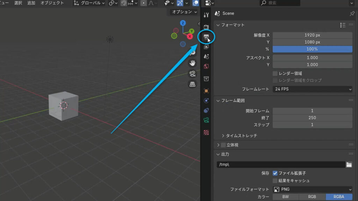This screenshot has width=358, height=201.
Task: Open the object visibility and selectability dropdown
Action: [x=169, y=3]
